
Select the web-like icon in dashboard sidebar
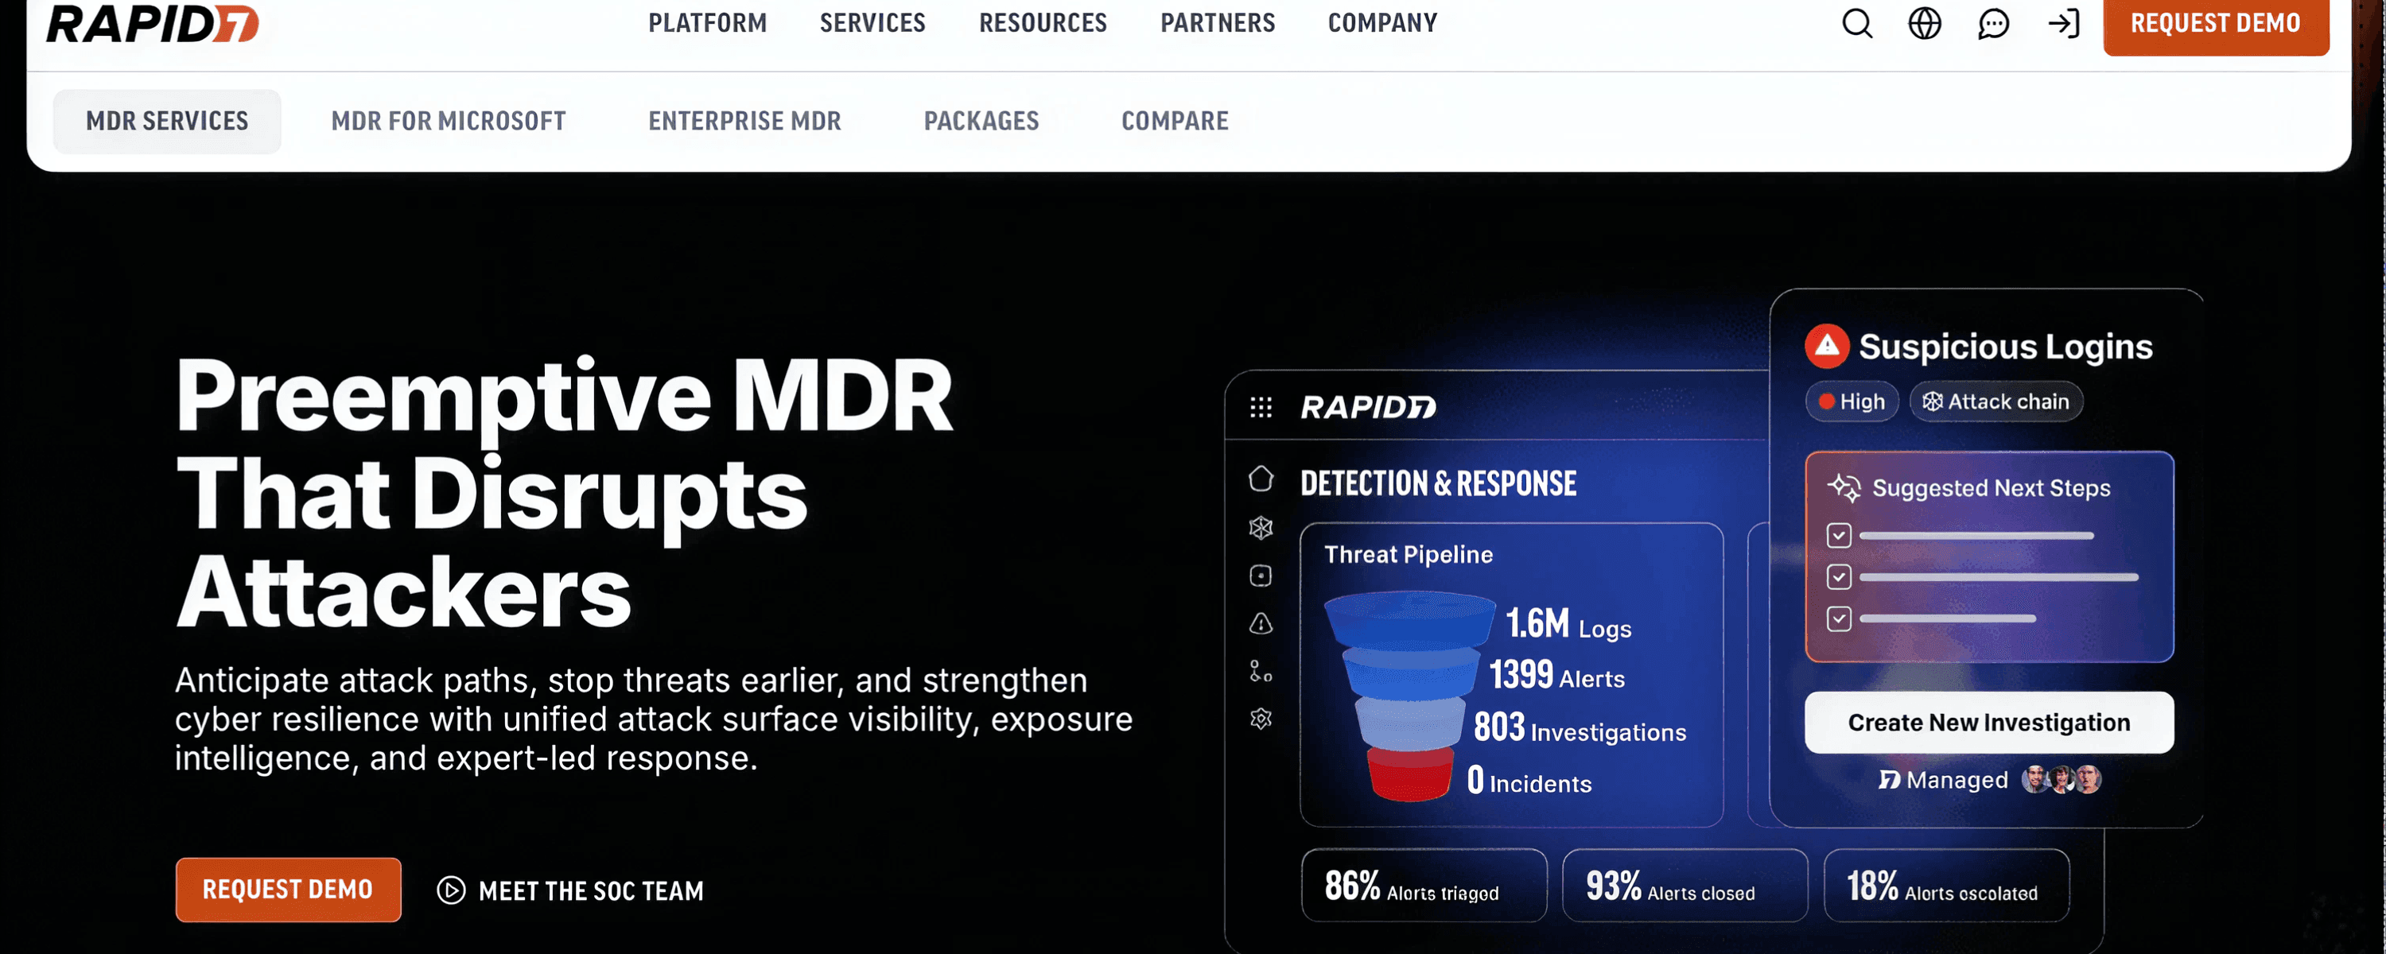1261,528
